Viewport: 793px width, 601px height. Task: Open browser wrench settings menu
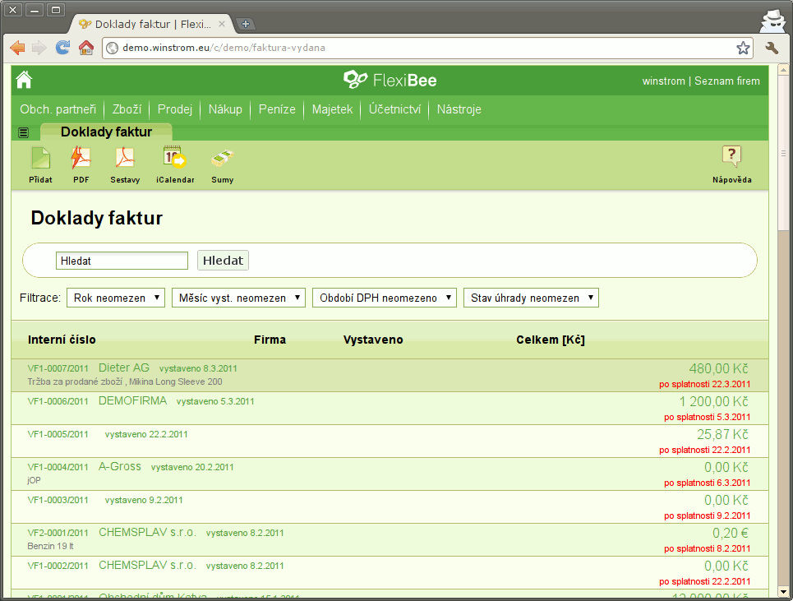pos(772,48)
